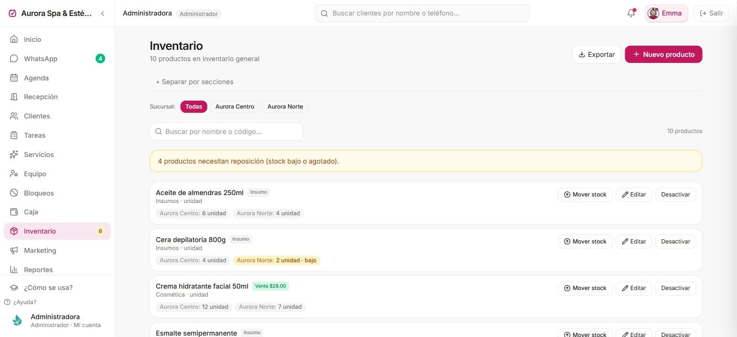
Task: Edit Aceite de almendras 250ml
Action: [x=634, y=195]
